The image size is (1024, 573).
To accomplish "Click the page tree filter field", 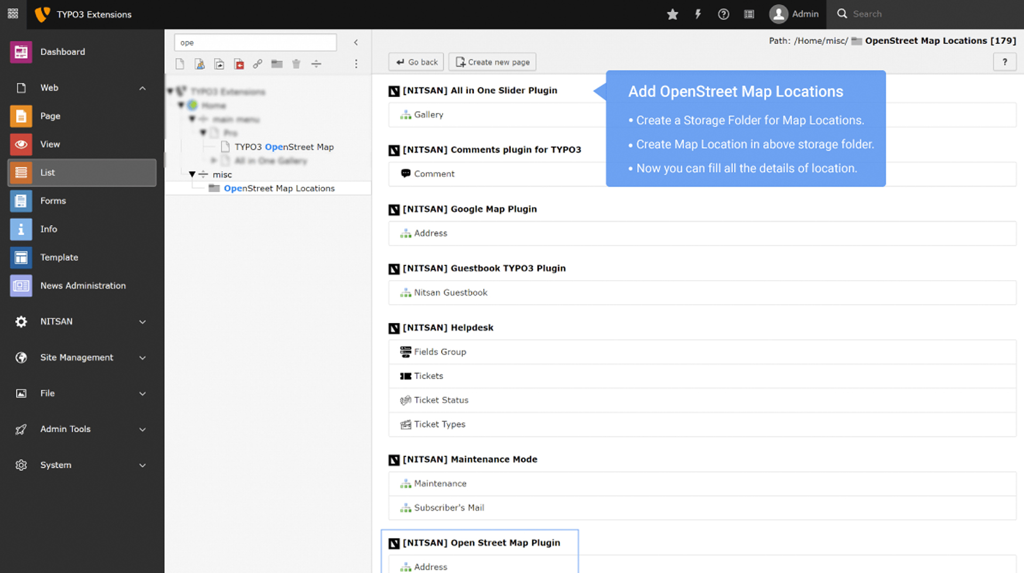I will click(x=255, y=43).
